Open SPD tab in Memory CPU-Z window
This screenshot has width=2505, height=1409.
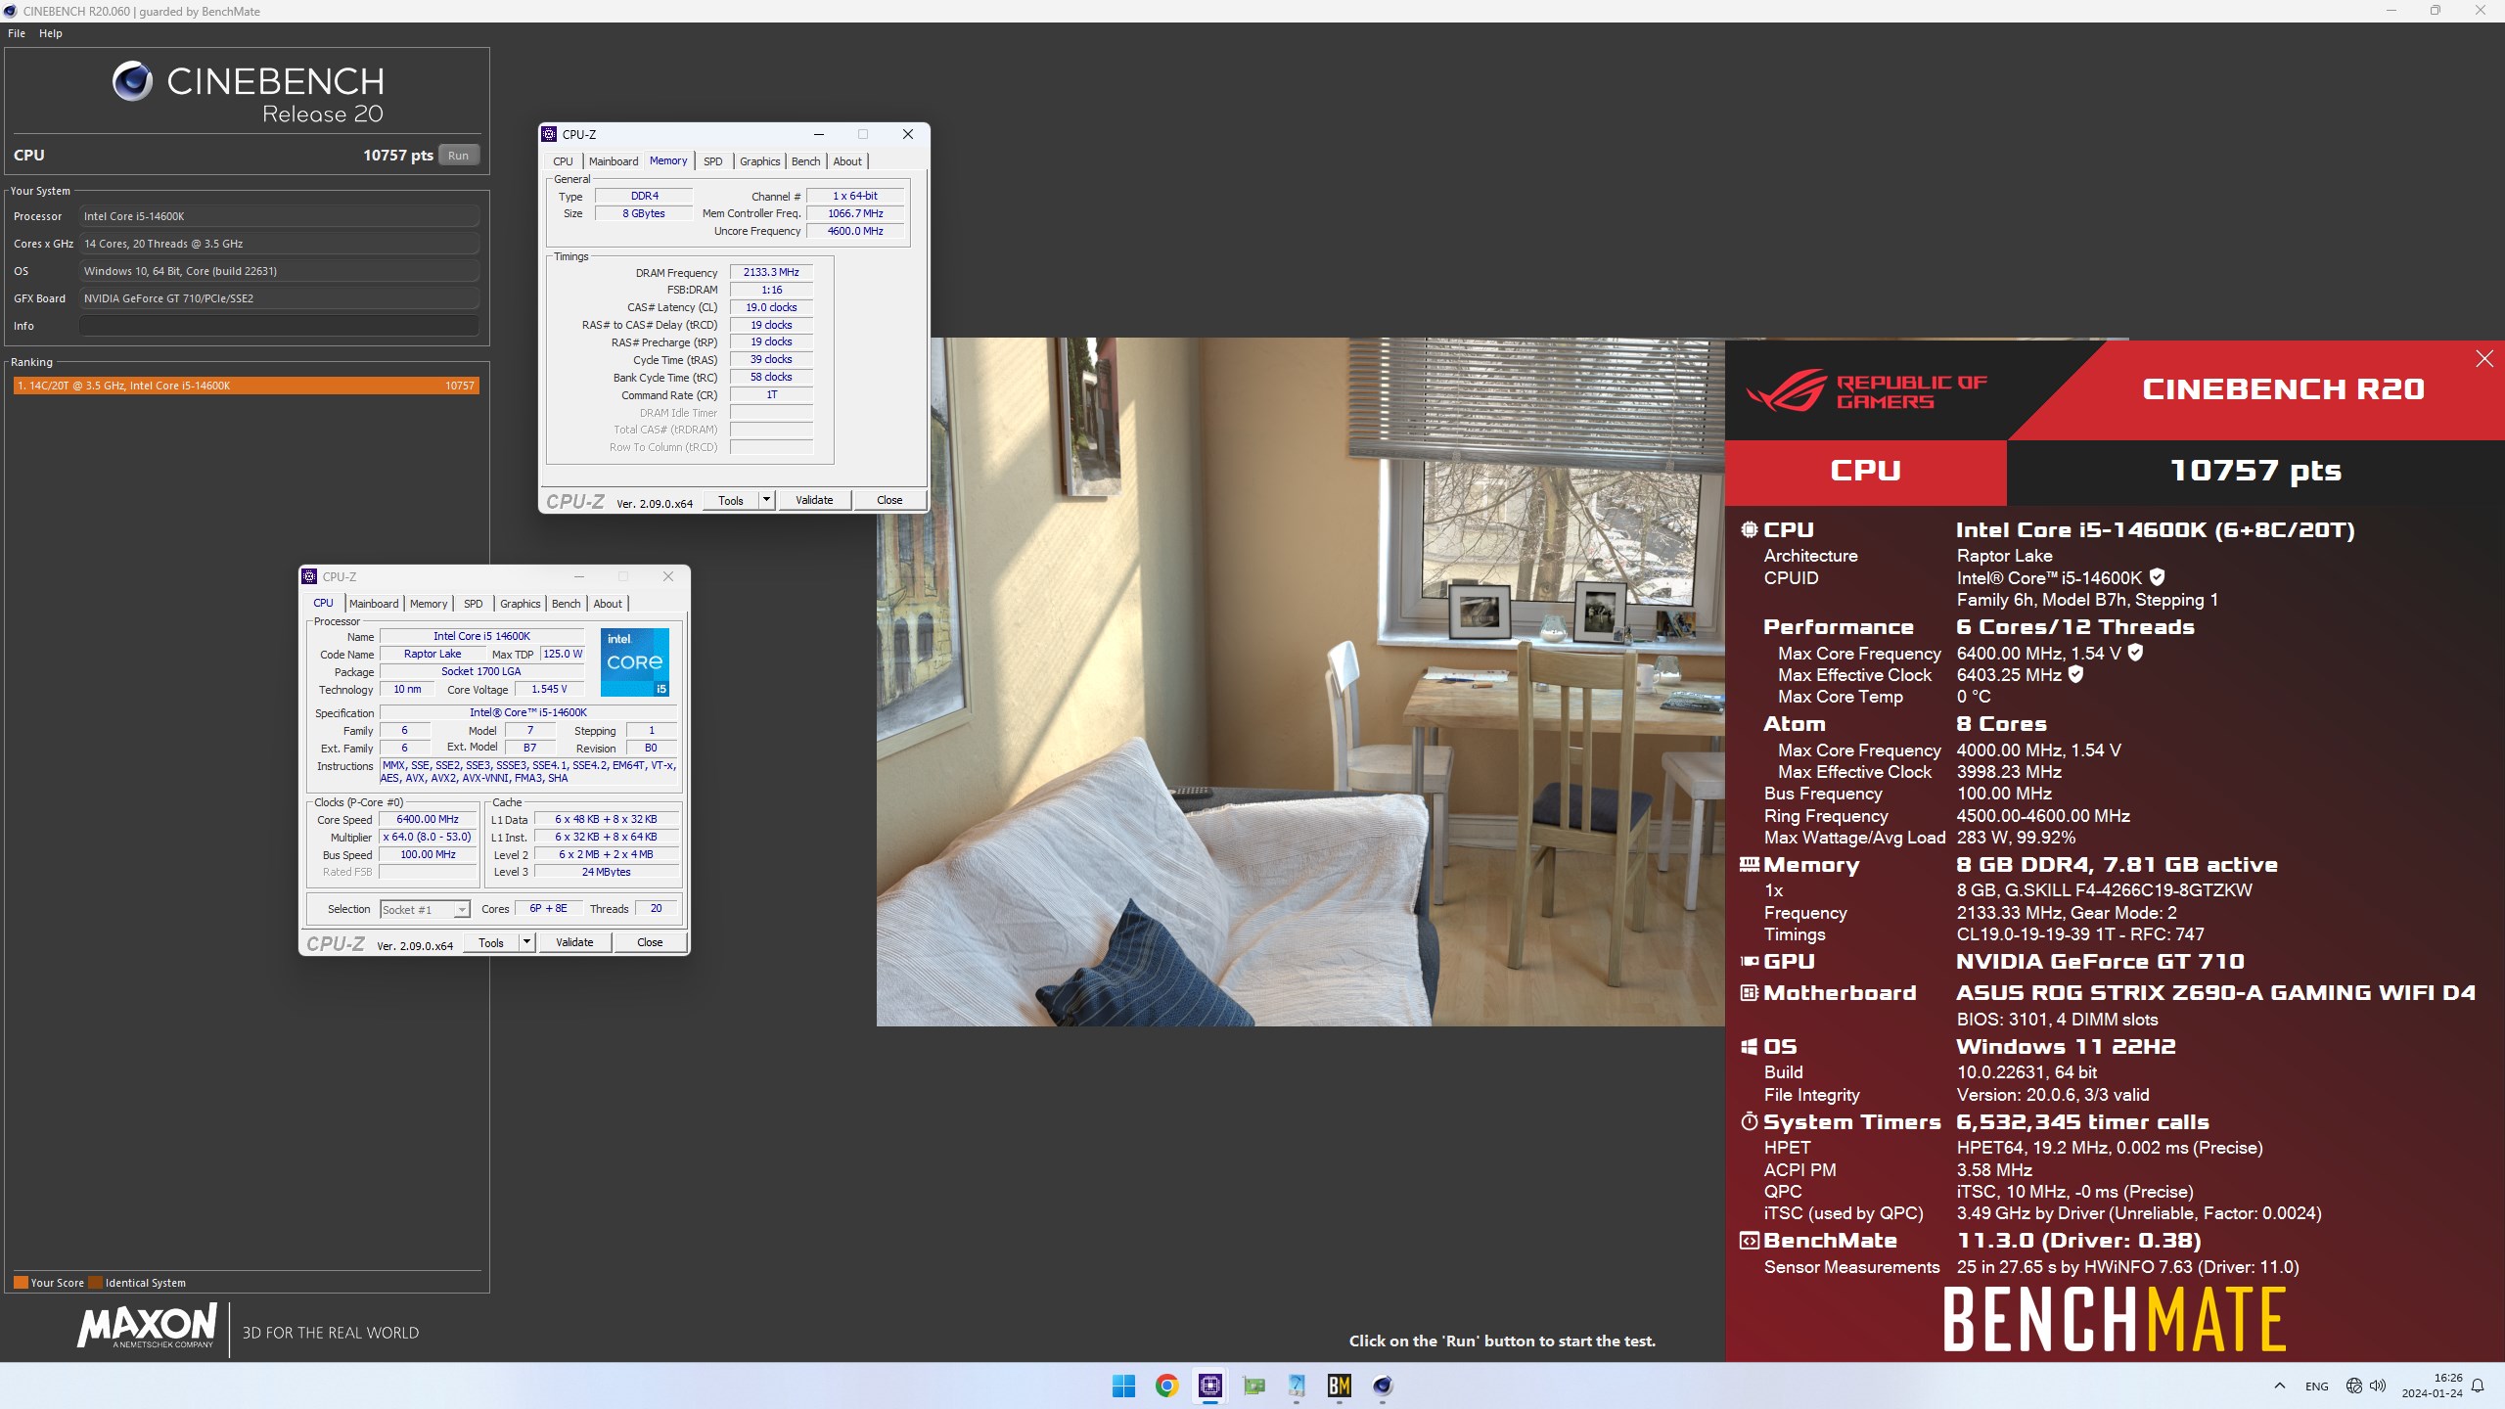click(x=713, y=161)
